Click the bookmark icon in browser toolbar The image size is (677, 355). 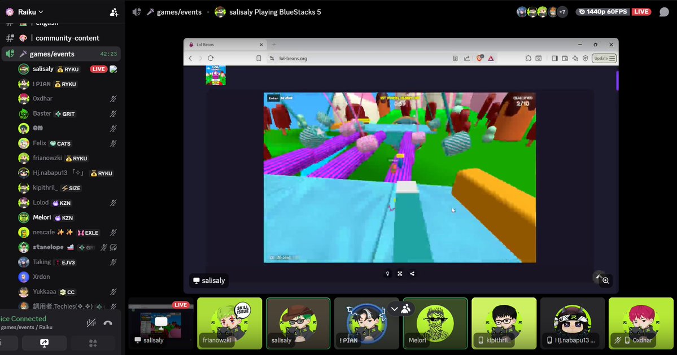(x=259, y=58)
